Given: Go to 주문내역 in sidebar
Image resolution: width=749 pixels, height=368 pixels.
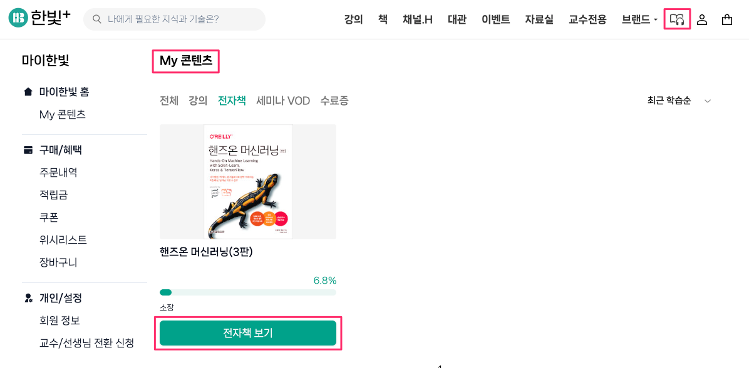Looking at the screenshot, I should point(58,172).
